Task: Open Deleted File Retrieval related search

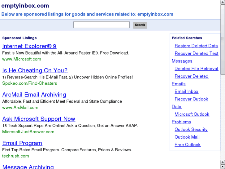Action: [196, 69]
